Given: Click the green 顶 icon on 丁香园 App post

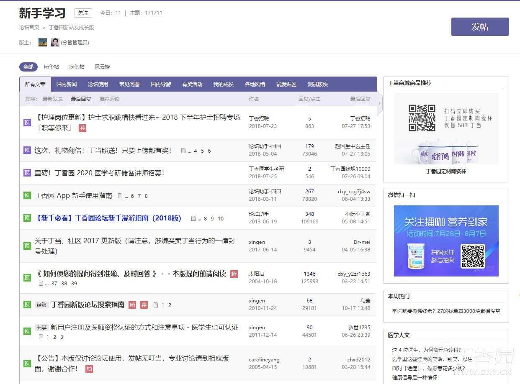Looking at the screenshot, I should (27, 195).
